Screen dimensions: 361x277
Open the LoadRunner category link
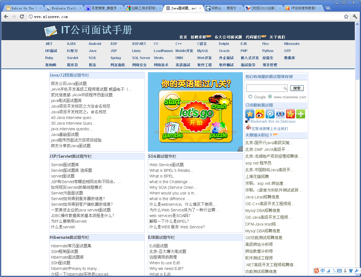(163, 51)
